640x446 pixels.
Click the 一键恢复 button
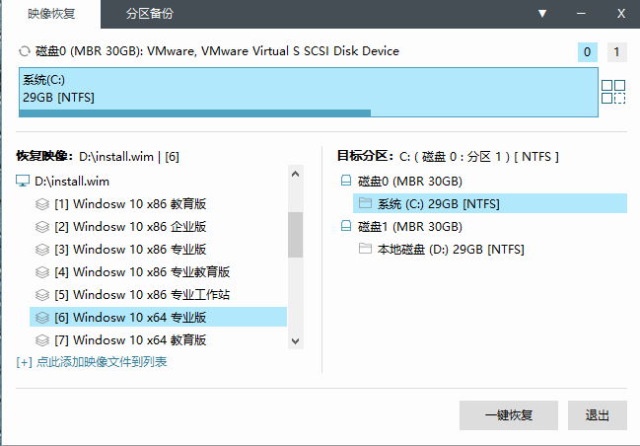(509, 415)
